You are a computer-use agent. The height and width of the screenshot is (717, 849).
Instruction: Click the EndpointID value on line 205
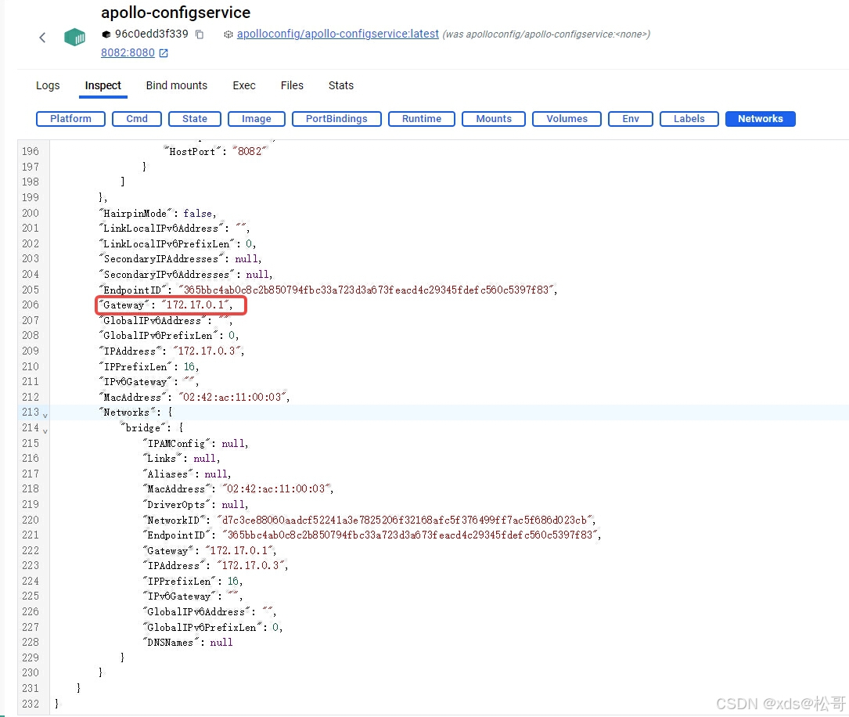[368, 290]
